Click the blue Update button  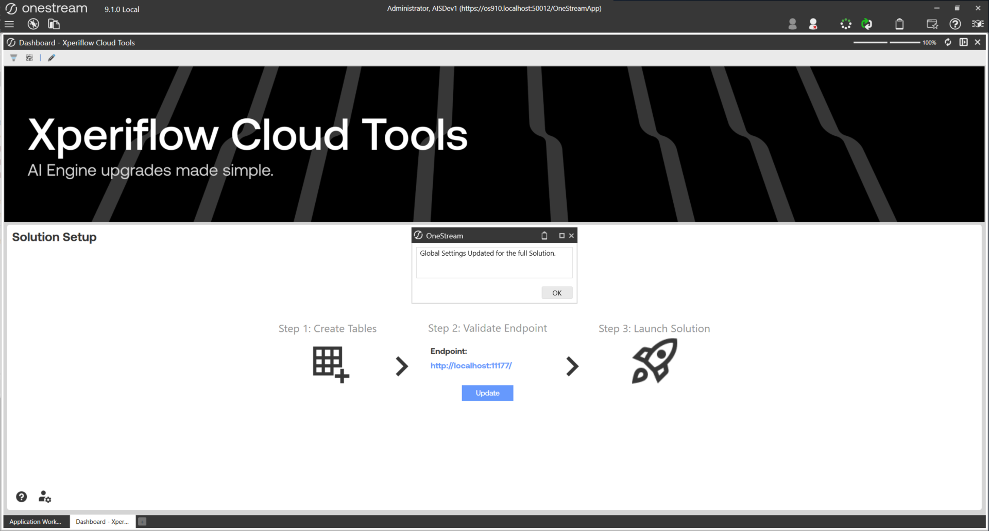487,393
